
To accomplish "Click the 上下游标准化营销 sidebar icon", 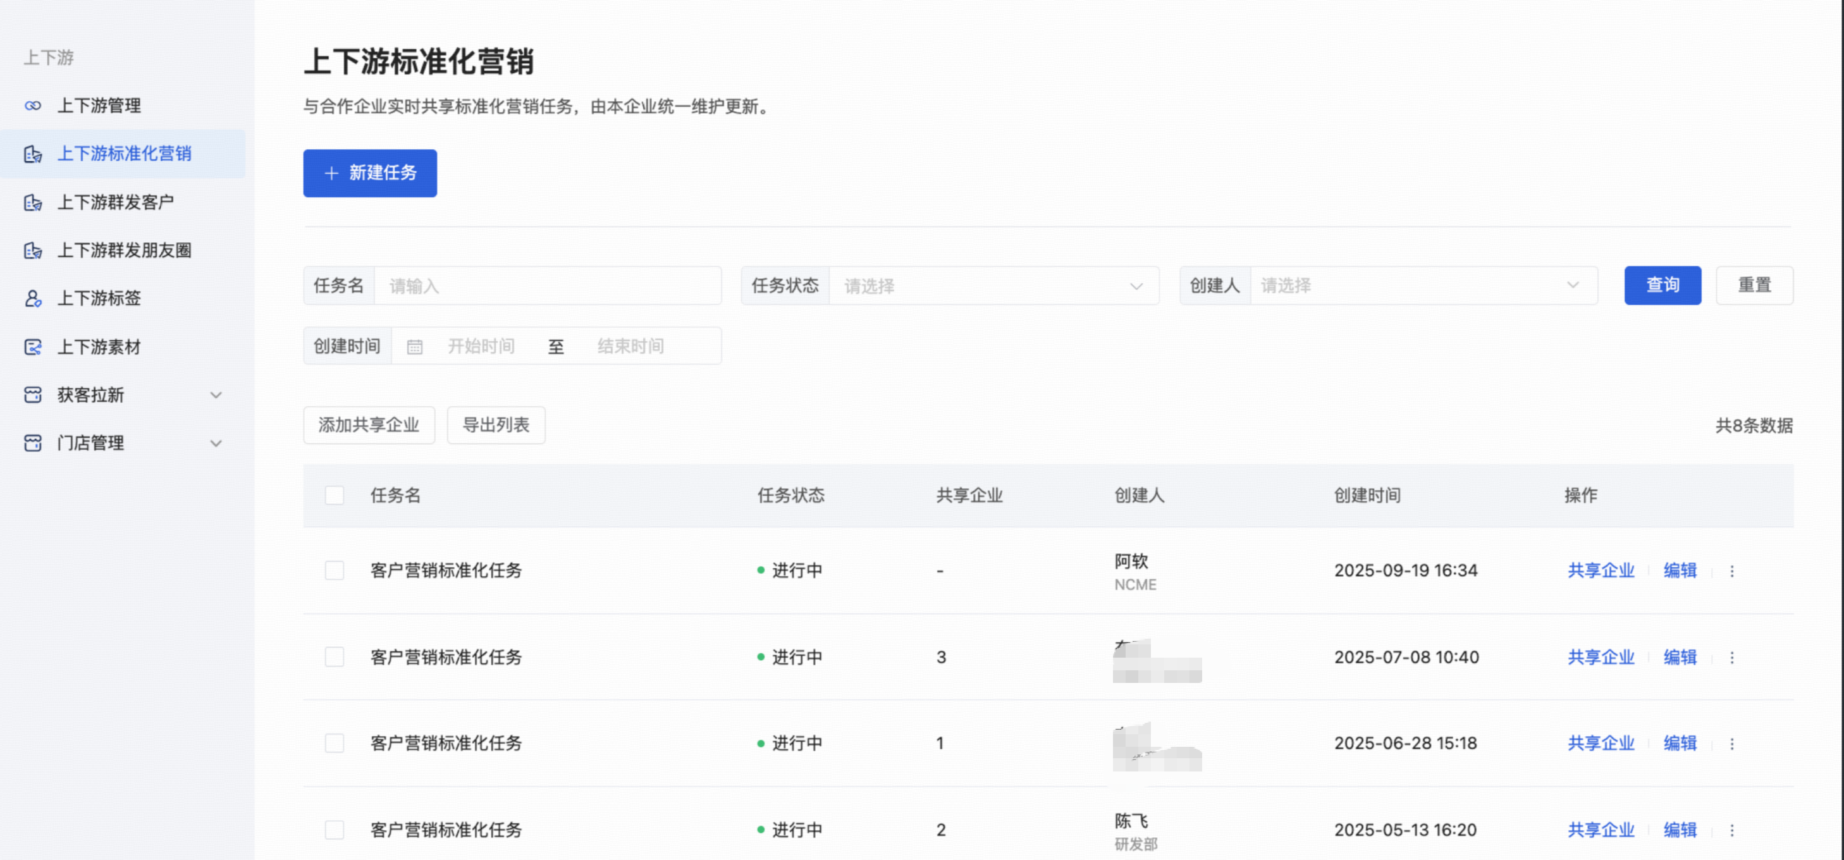I will click(32, 154).
